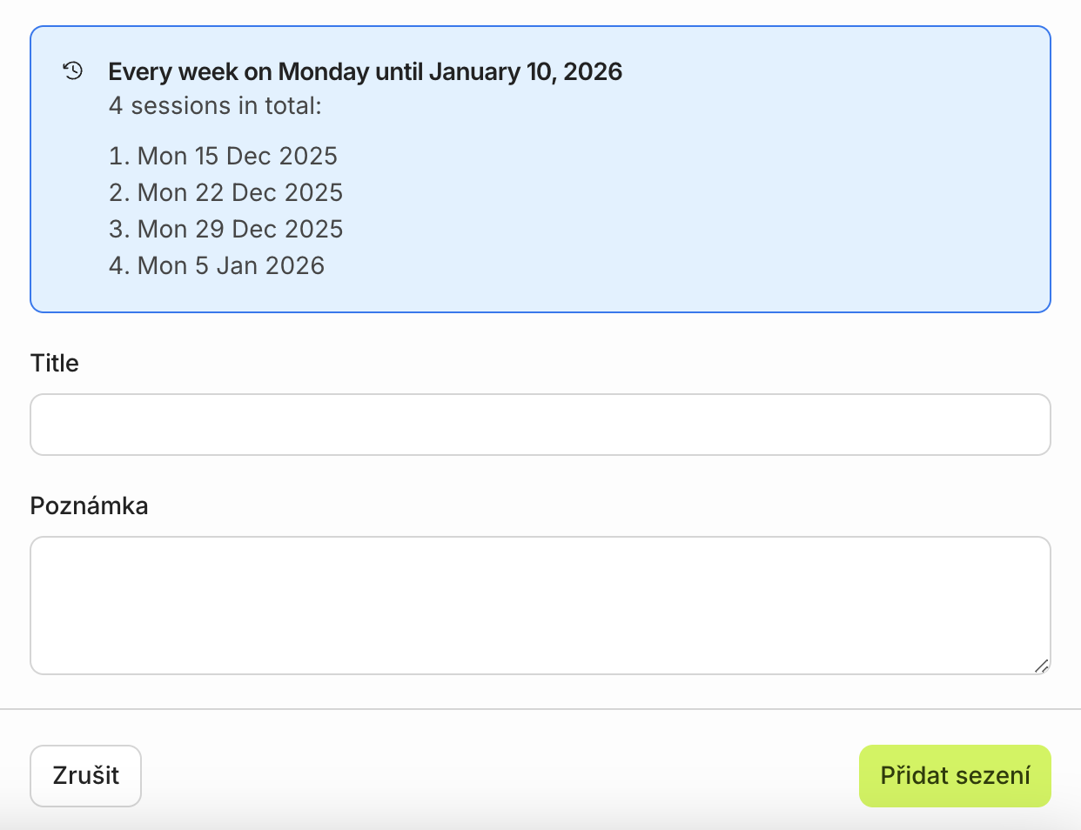Click the "4 sessions in total" text
The height and width of the screenshot is (830, 1081).
(215, 106)
